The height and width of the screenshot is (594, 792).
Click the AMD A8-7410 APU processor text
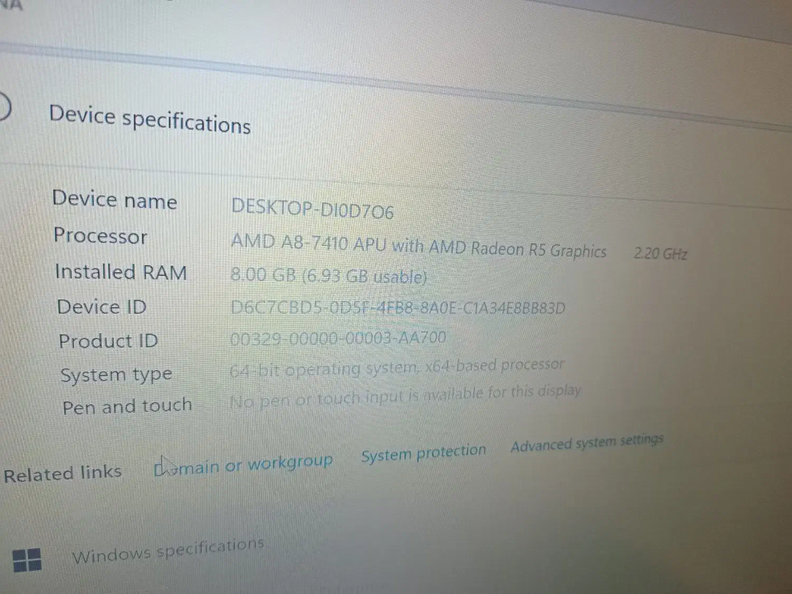(418, 246)
